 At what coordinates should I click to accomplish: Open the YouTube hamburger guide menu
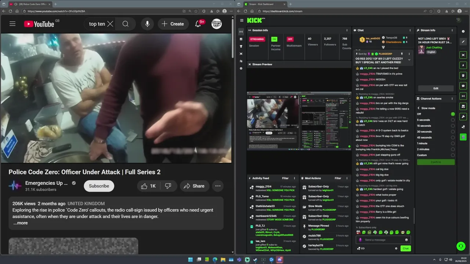(12, 24)
